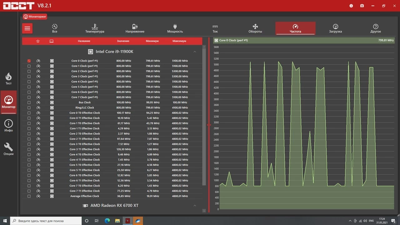Screen dimensions: 400x225
Task: Click the info icon in title bar
Action: [351, 6]
